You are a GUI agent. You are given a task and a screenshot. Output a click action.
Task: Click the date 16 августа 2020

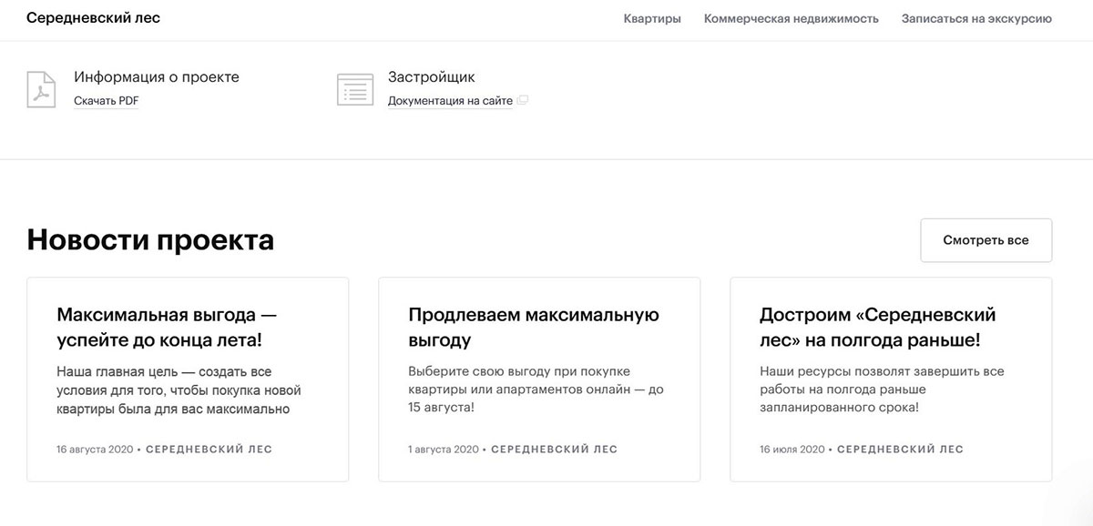tap(95, 450)
